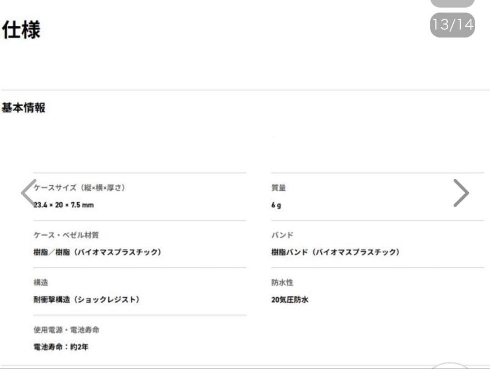Click the 質量 label
The height and width of the screenshot is (369, 490).
[279, 187]
